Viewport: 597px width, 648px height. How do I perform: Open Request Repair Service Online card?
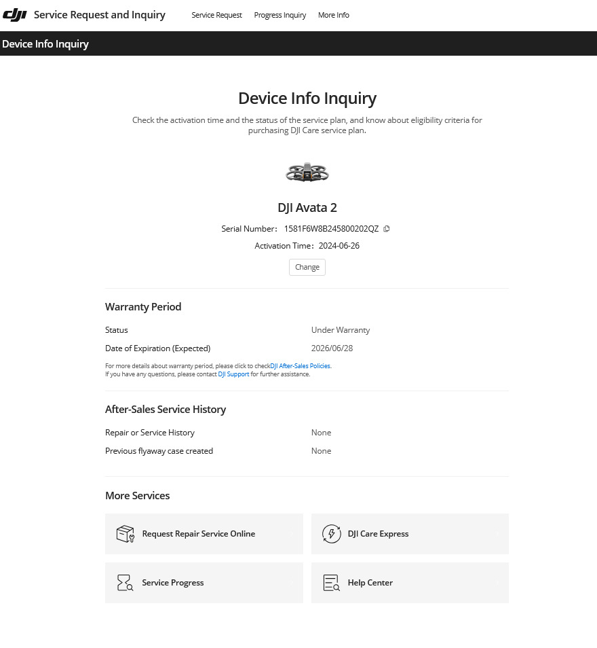point(204,533)
